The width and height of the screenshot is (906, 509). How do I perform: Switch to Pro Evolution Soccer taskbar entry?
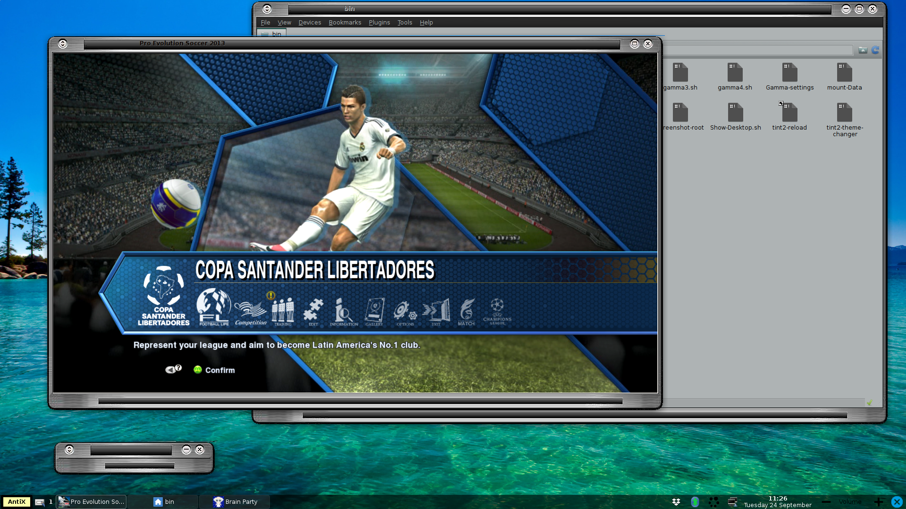pos(92,501)
